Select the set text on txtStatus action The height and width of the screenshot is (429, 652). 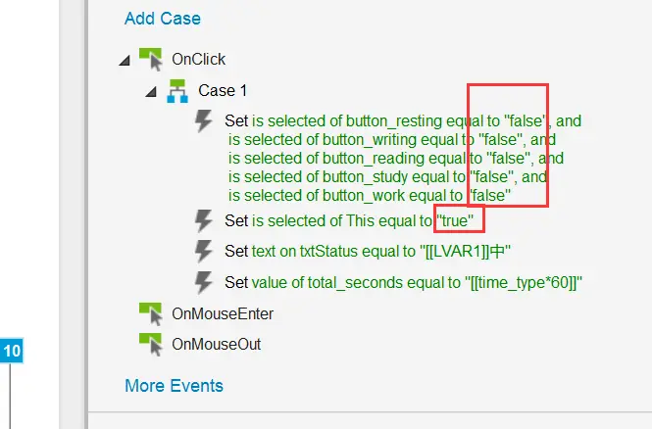tap(368, 252)
